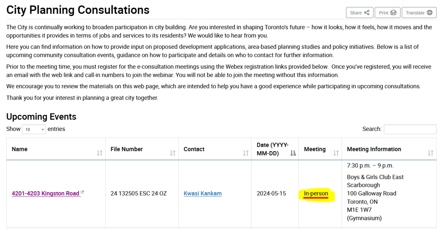The image size is (443, 232).
Task: Click the Meeting Information column header
Action: tap(374, 149)
